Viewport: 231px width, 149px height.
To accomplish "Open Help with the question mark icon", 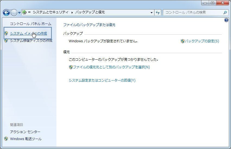I will pyautogui.click(x=226, y=20).
